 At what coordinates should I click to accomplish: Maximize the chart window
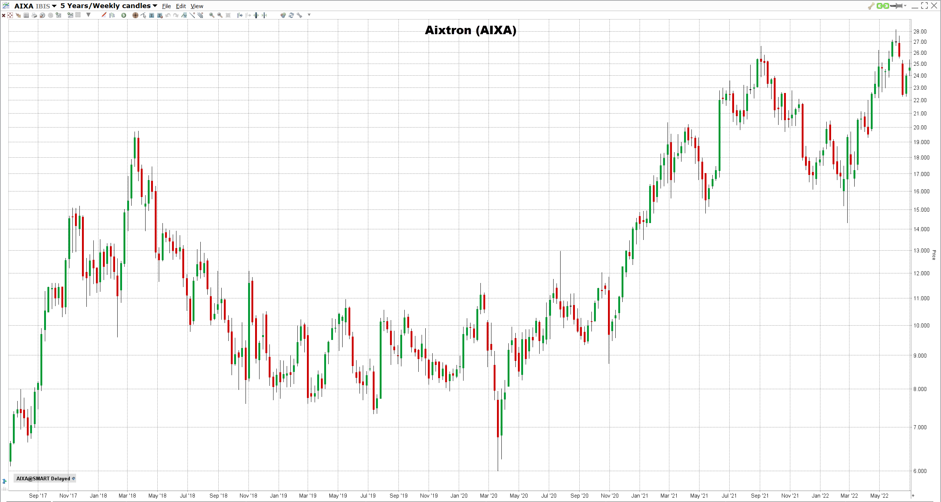pos(924,6)
